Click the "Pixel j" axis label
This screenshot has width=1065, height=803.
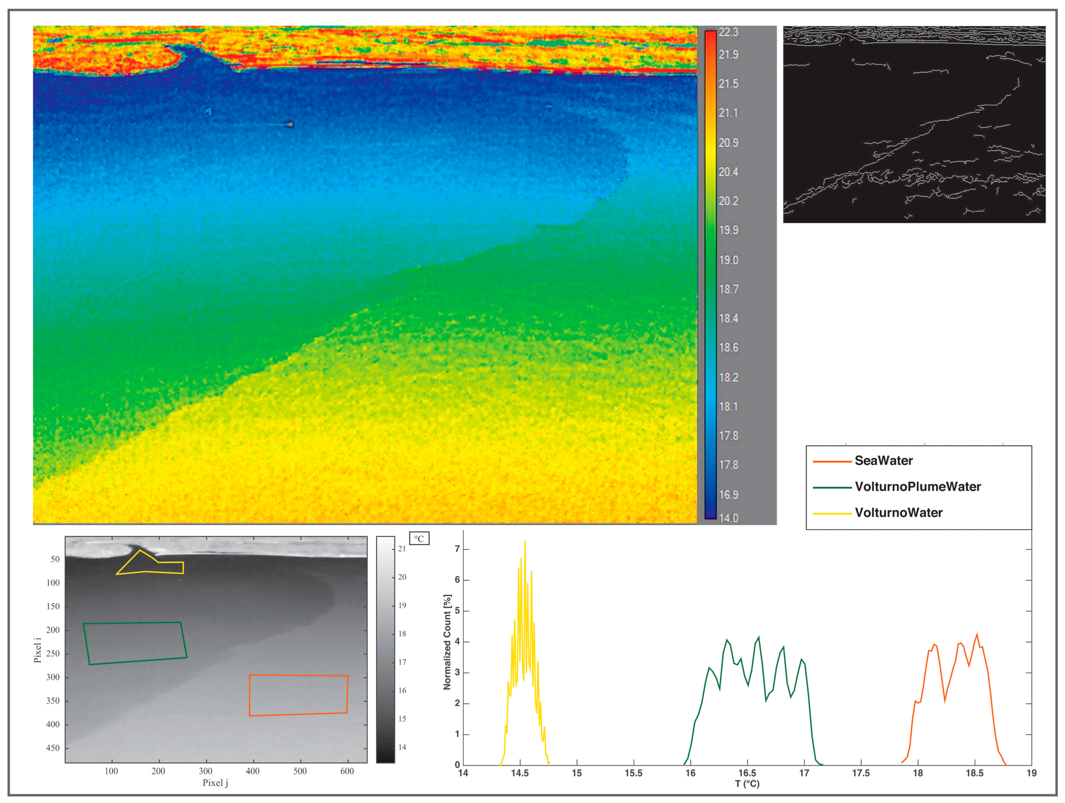(x=215, y=783)
